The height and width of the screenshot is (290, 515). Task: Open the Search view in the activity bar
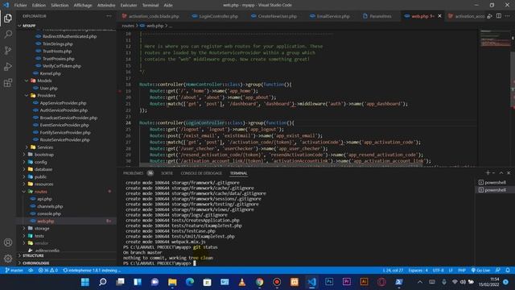coord(8,34)
